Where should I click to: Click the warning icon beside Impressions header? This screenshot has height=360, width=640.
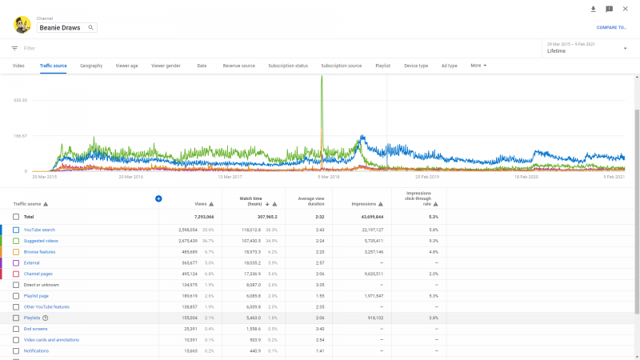381,204
